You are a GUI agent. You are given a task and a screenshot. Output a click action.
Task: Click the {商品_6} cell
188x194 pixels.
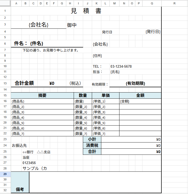pos(42,128)
